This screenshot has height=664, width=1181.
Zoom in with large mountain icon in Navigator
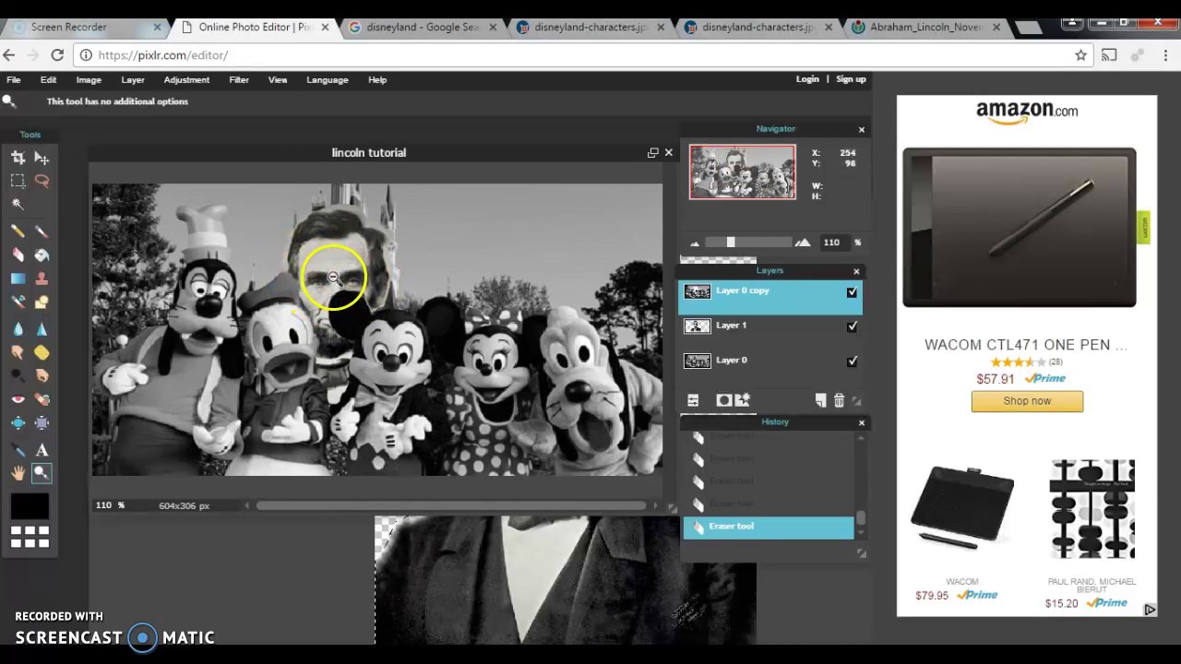point(803,243)
